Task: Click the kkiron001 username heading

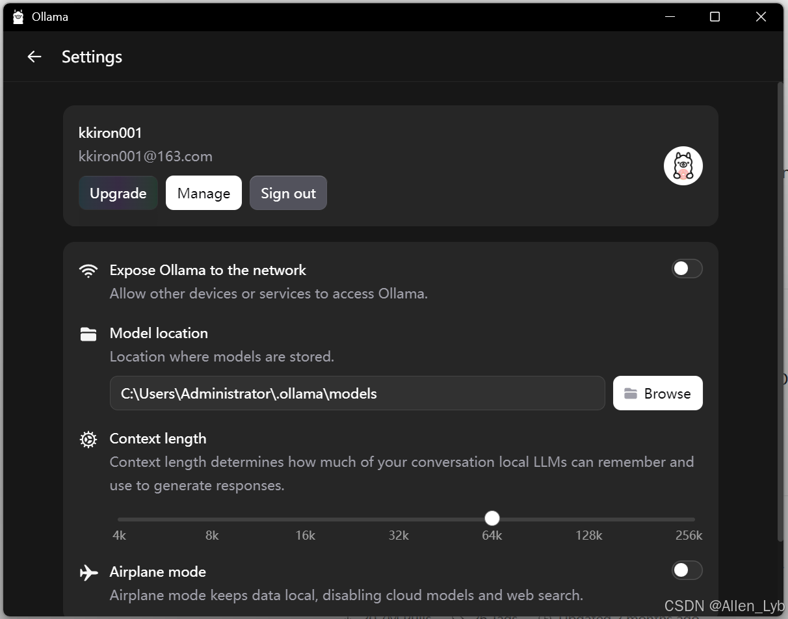Action: 111,133
